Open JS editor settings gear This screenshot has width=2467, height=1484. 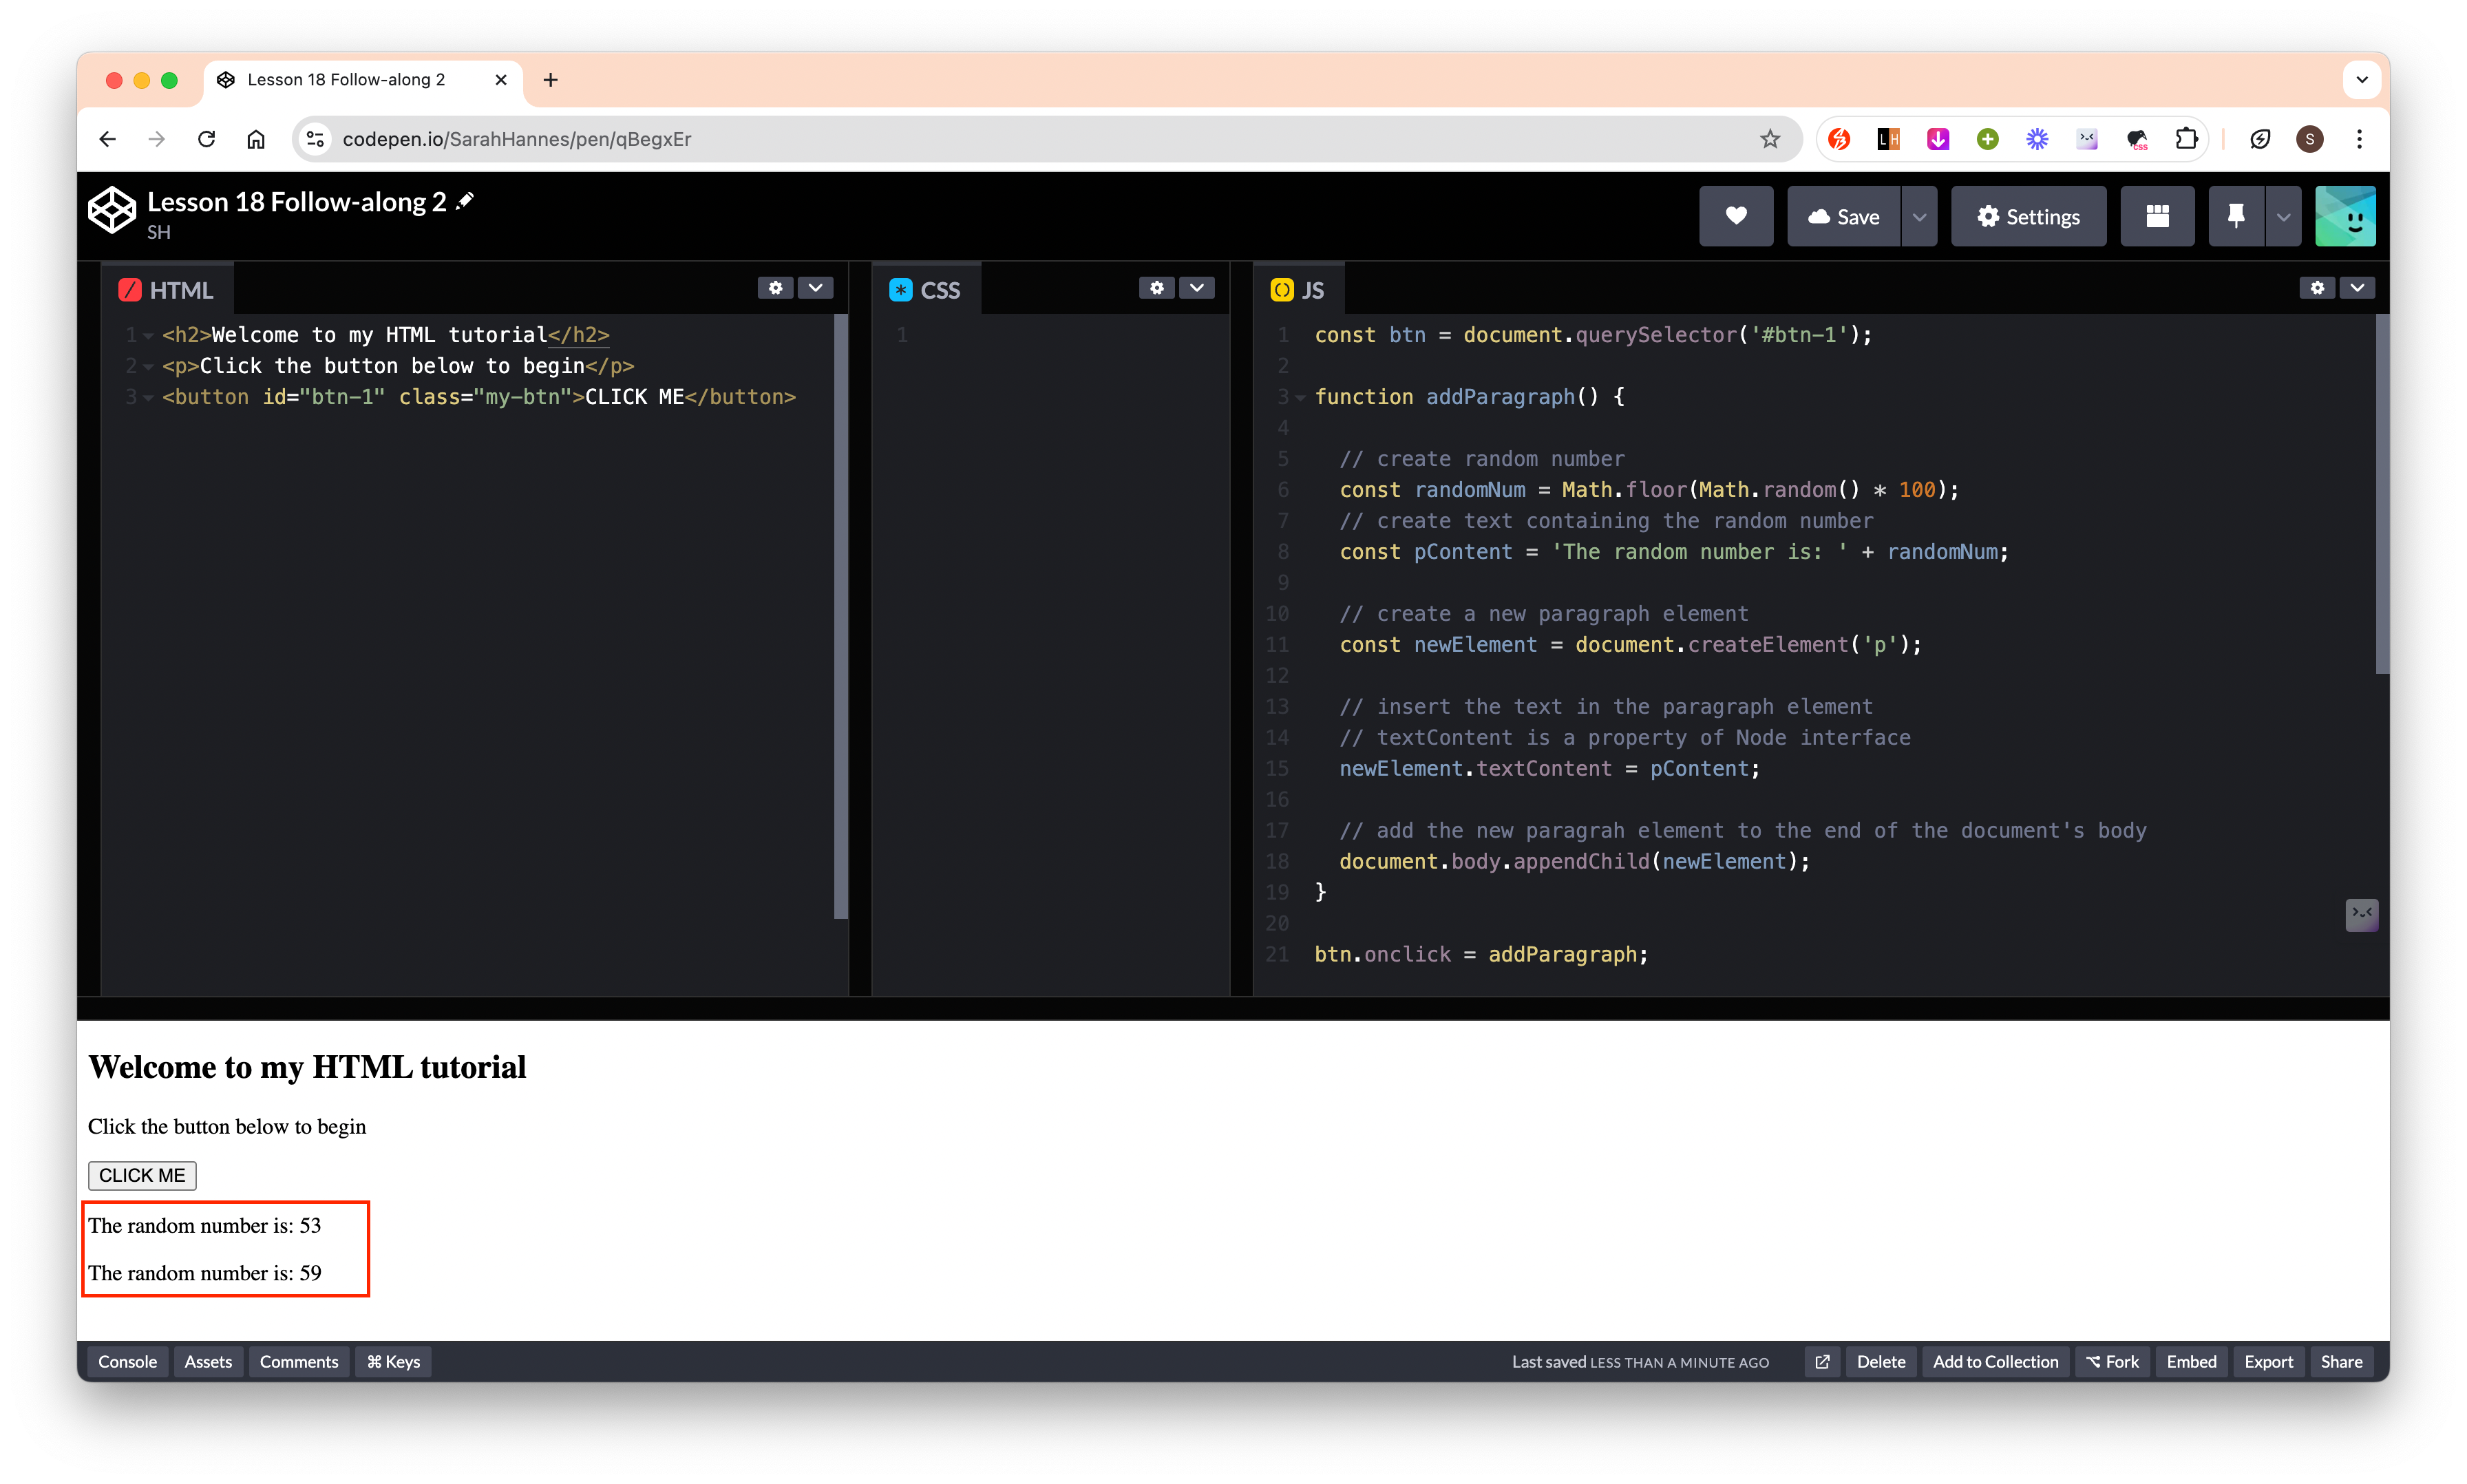(2317, 288)
